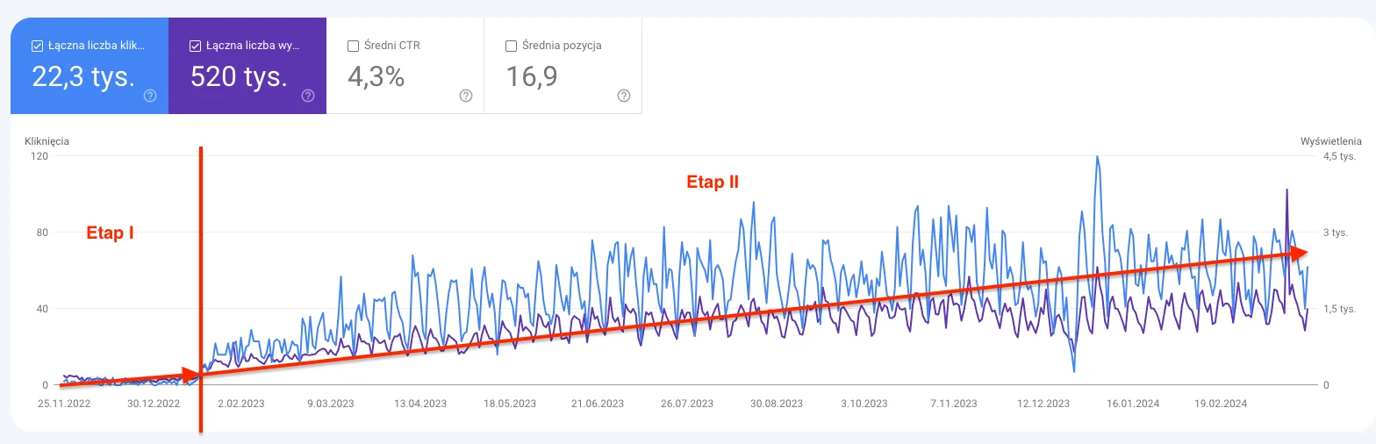
Task: Open help icon in the impressions card
Action: tap(308, 96)
